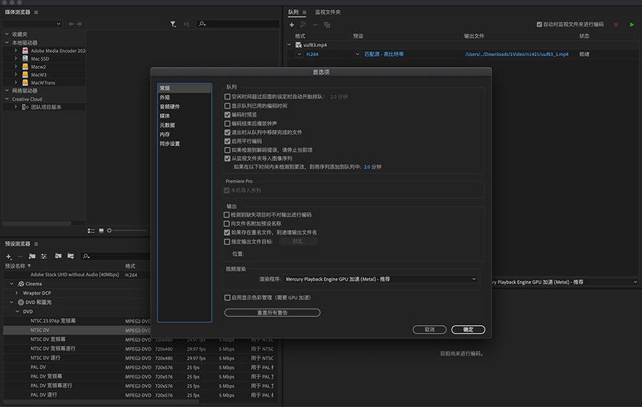This screenshot has width=642, height=407.
Task: Uncheck 启用平行编码 checkbox
Action: click(228, 141)
